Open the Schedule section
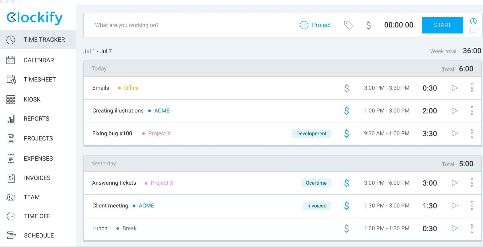This screenshot has height=247, width=483. click(x=39, y=235)
